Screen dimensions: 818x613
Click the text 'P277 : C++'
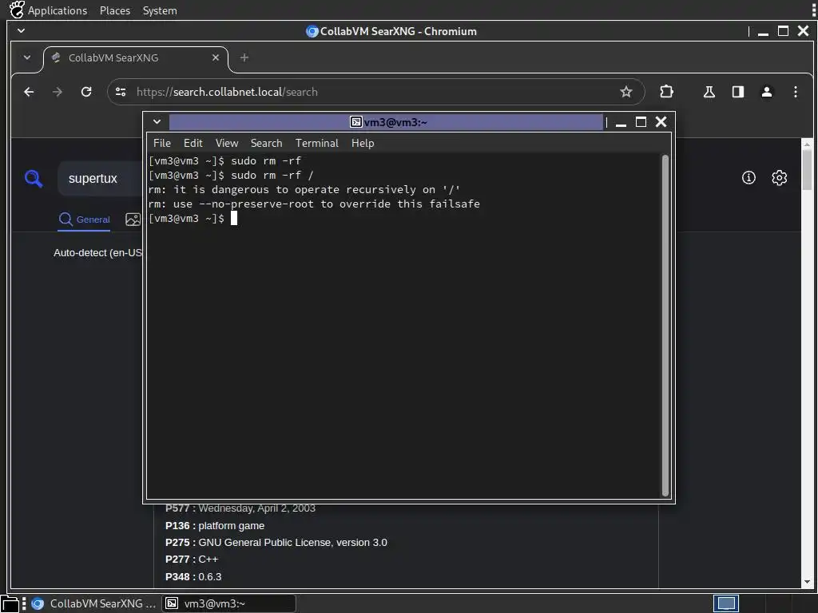(192, 560)
